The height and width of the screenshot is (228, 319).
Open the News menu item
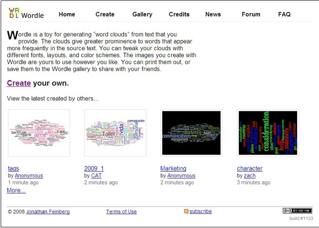(x=213, y=14)
